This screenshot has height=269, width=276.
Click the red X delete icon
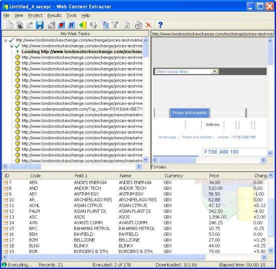149,25
